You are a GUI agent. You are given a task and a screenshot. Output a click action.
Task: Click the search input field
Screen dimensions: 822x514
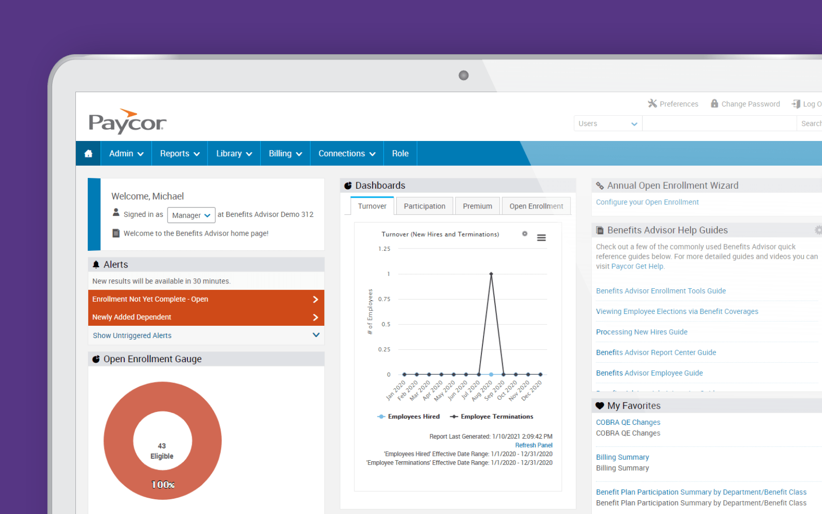719,124
